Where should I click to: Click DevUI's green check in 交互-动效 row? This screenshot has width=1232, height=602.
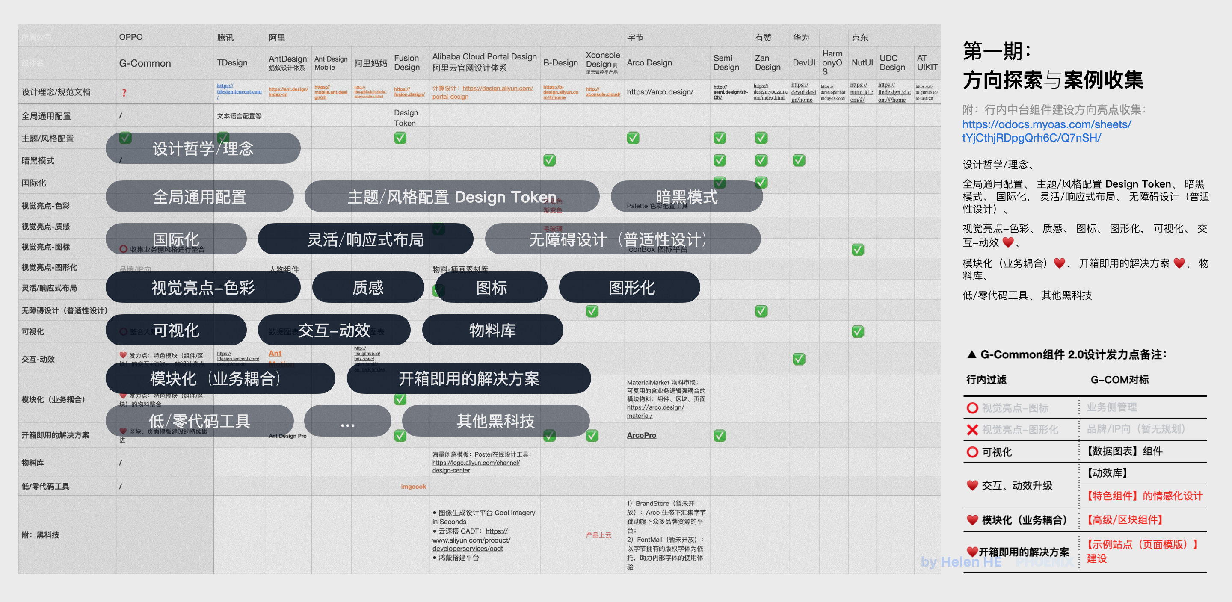coord(799,359)
